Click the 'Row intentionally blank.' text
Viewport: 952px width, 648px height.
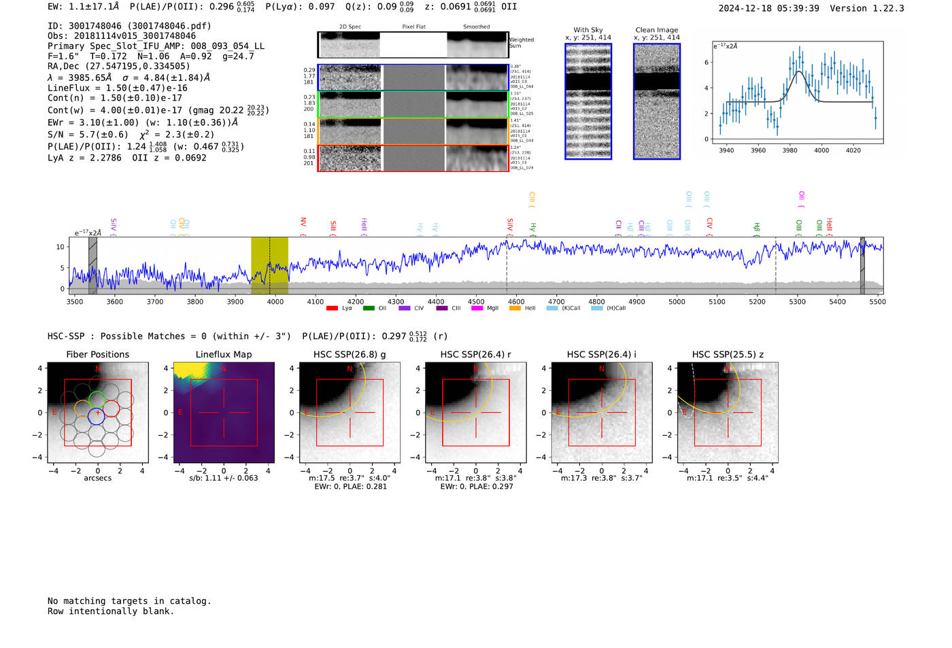point(111,611)
